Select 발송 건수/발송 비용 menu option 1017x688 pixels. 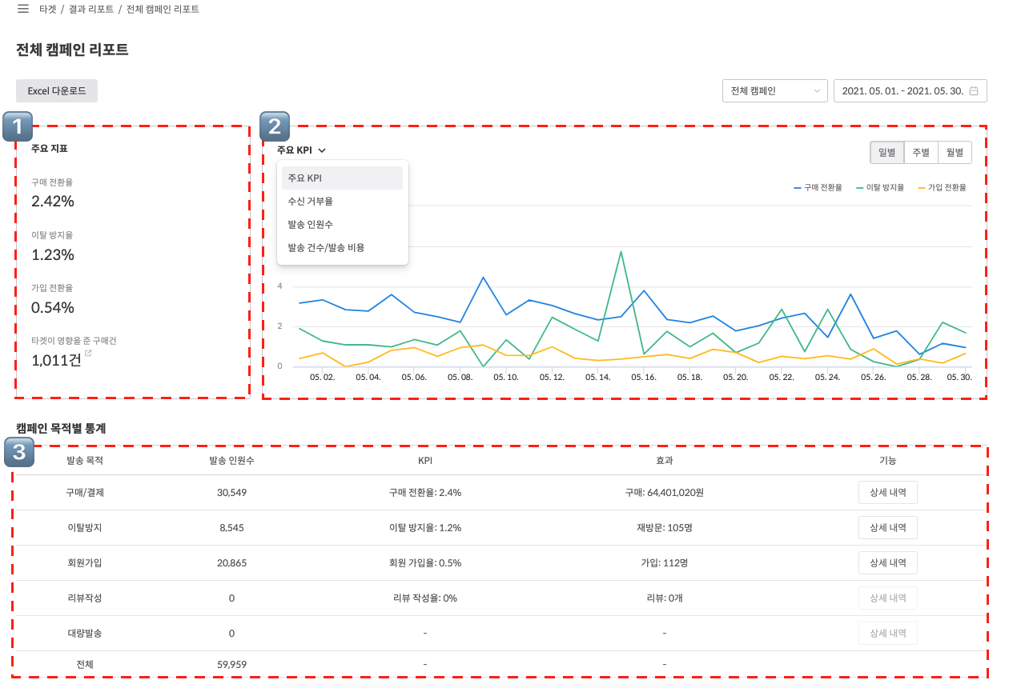326,248
